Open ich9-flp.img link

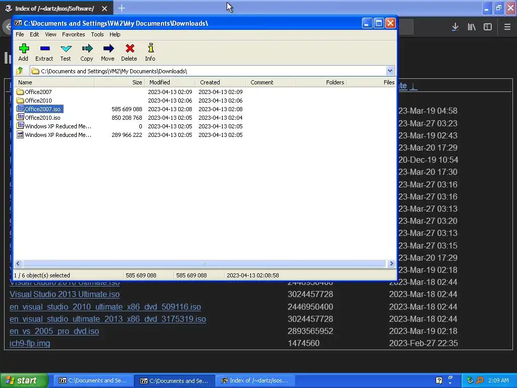pos(30,344)
